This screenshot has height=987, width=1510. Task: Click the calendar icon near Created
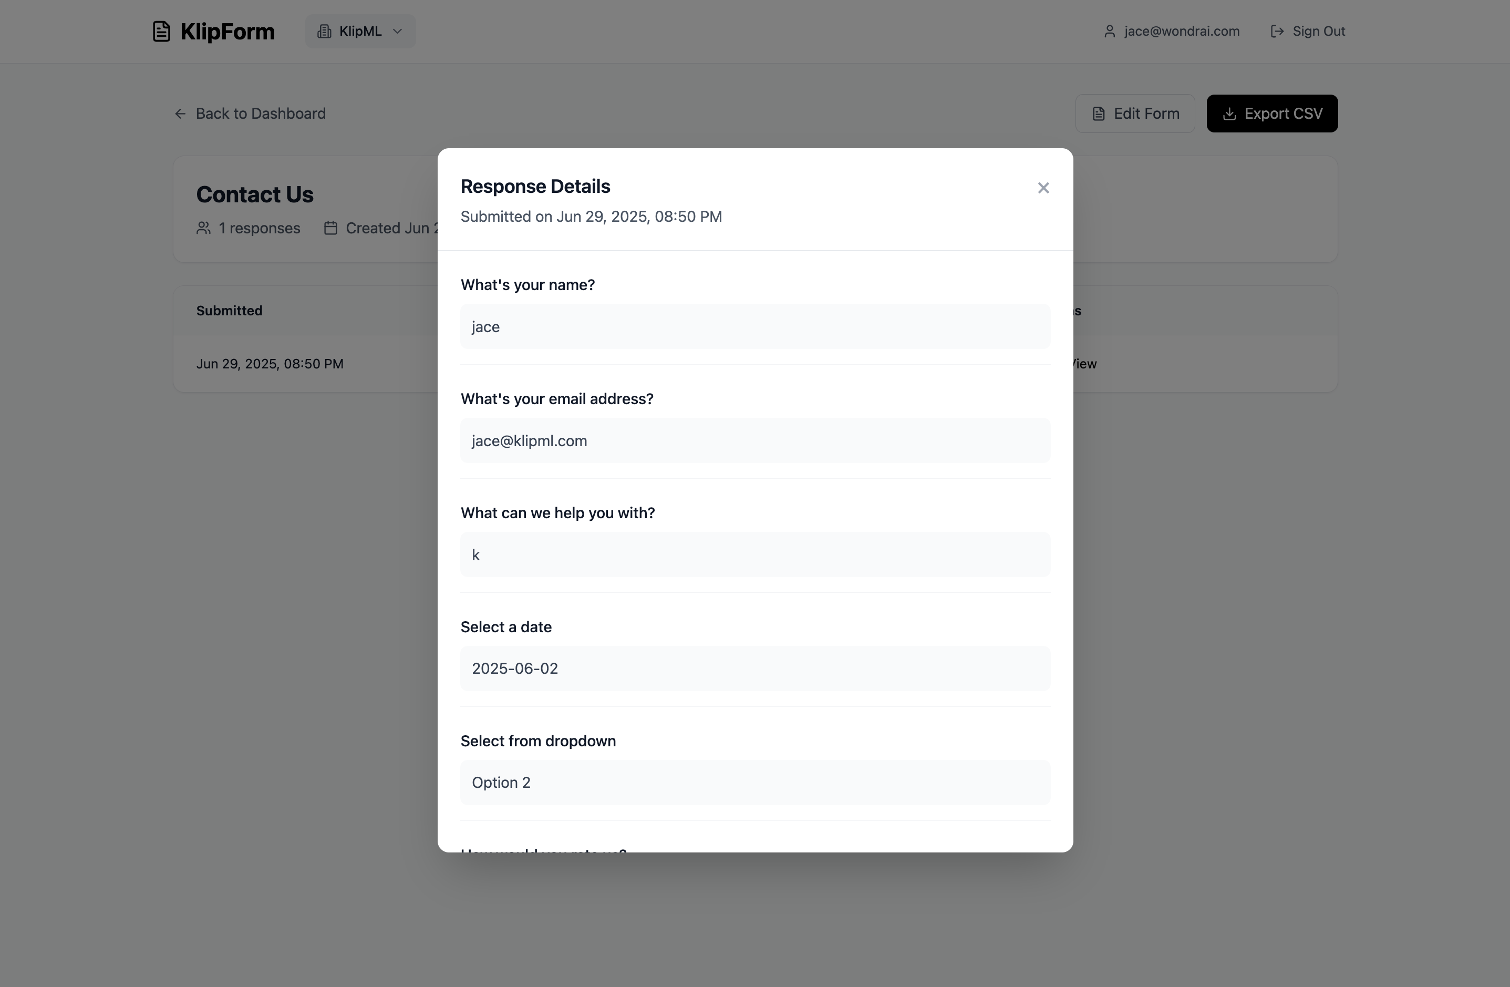coord(330,228)
